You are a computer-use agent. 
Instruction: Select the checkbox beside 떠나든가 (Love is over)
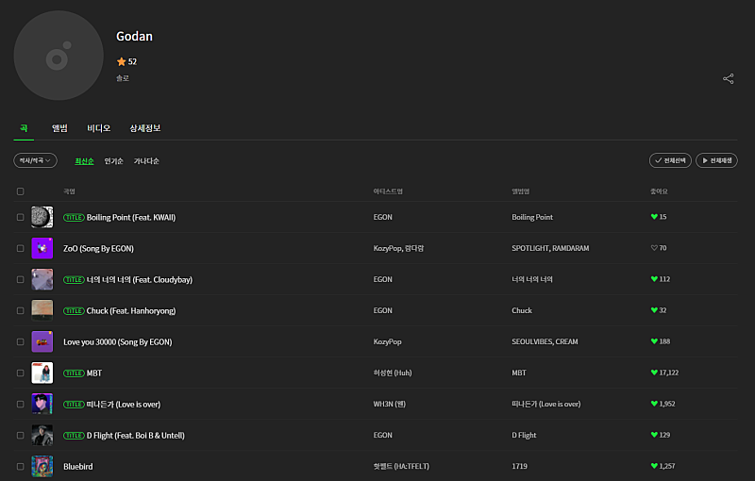pyautogui.click(x=21, y=404)
